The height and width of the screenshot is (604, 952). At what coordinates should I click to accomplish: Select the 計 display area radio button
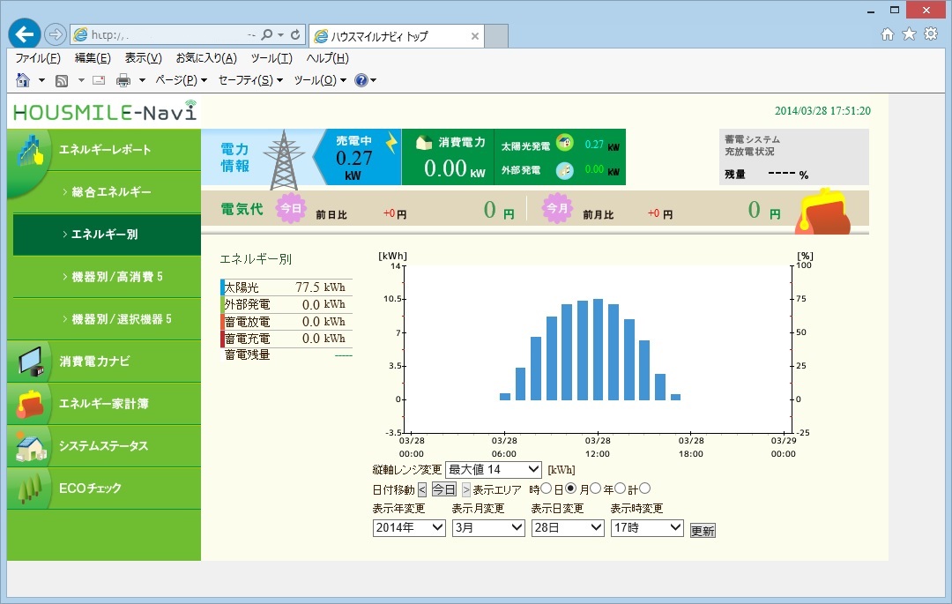[644, 488]
